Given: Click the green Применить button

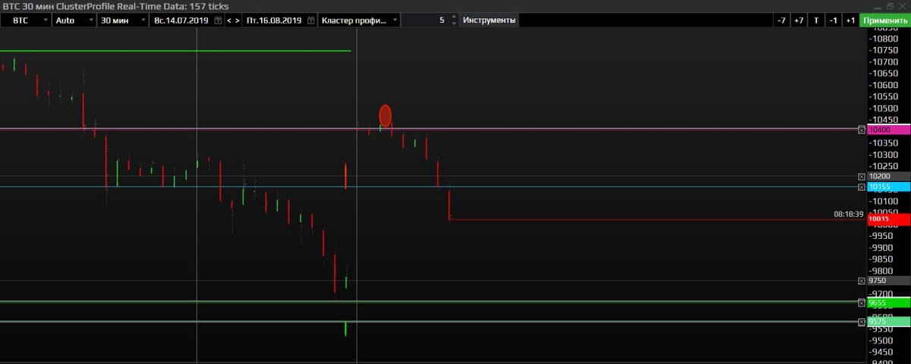Looking at the screenshot, I should [x=885, y=20].
